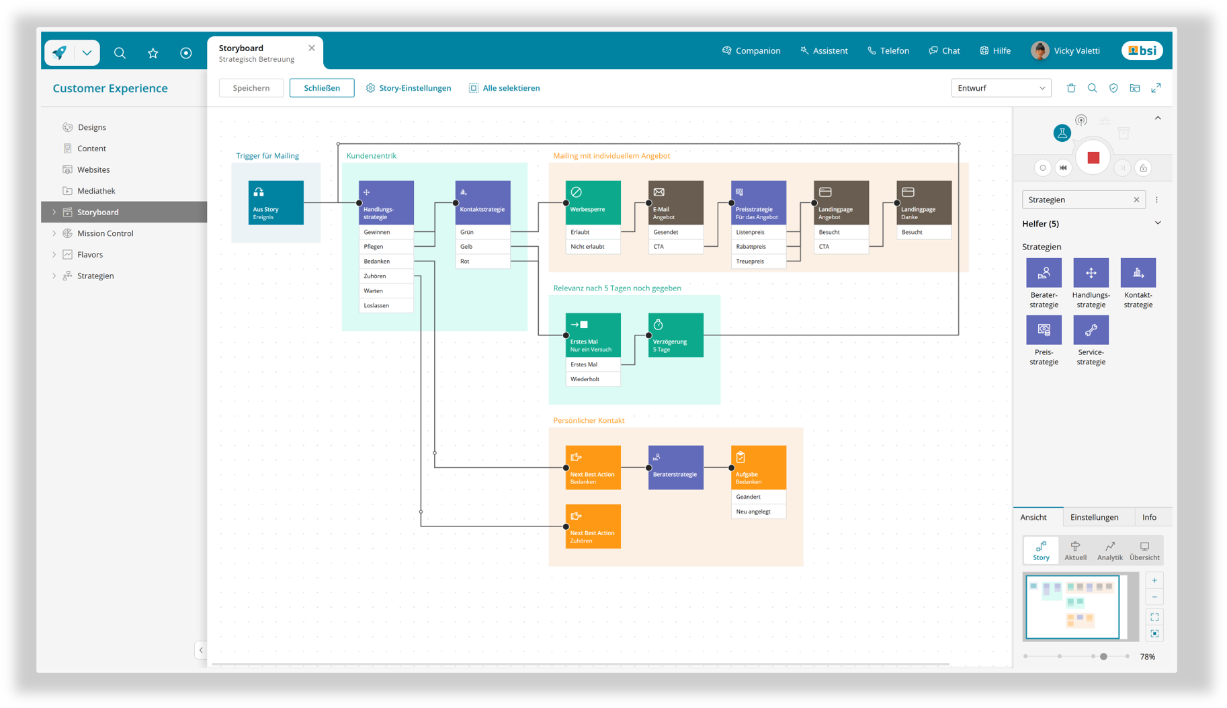Collapse the left navigation sidebar
The width and height of the screenshot is (1227, 708).
point(201,650)
